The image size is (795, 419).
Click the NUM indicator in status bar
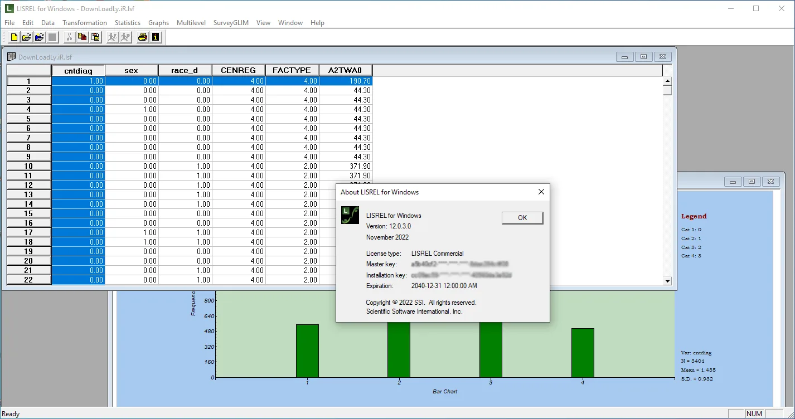[754, 413]
